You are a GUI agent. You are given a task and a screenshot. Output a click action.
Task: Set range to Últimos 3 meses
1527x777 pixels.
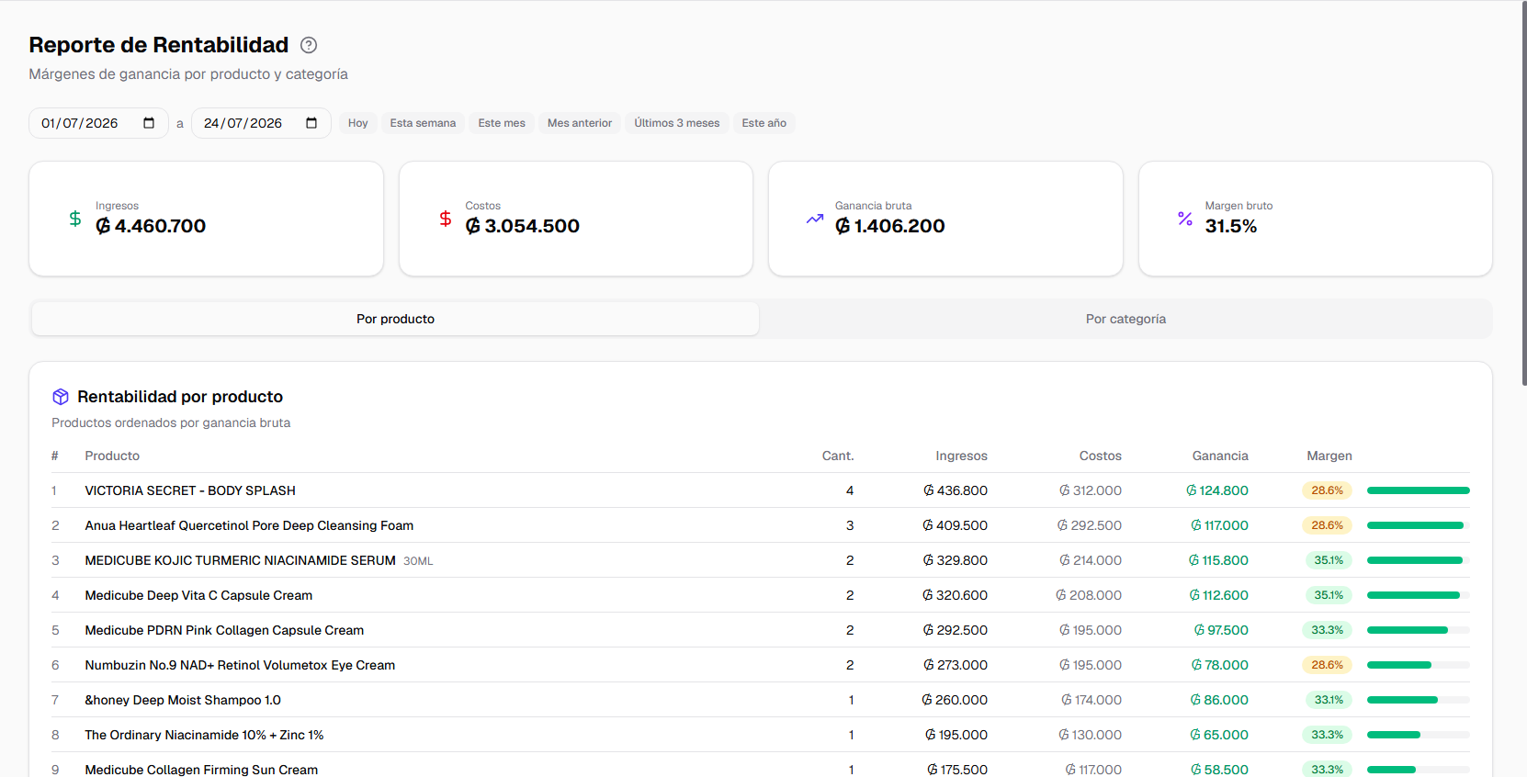click(677, 123)
